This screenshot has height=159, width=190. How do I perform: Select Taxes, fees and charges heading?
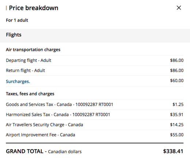coord(30,94)
